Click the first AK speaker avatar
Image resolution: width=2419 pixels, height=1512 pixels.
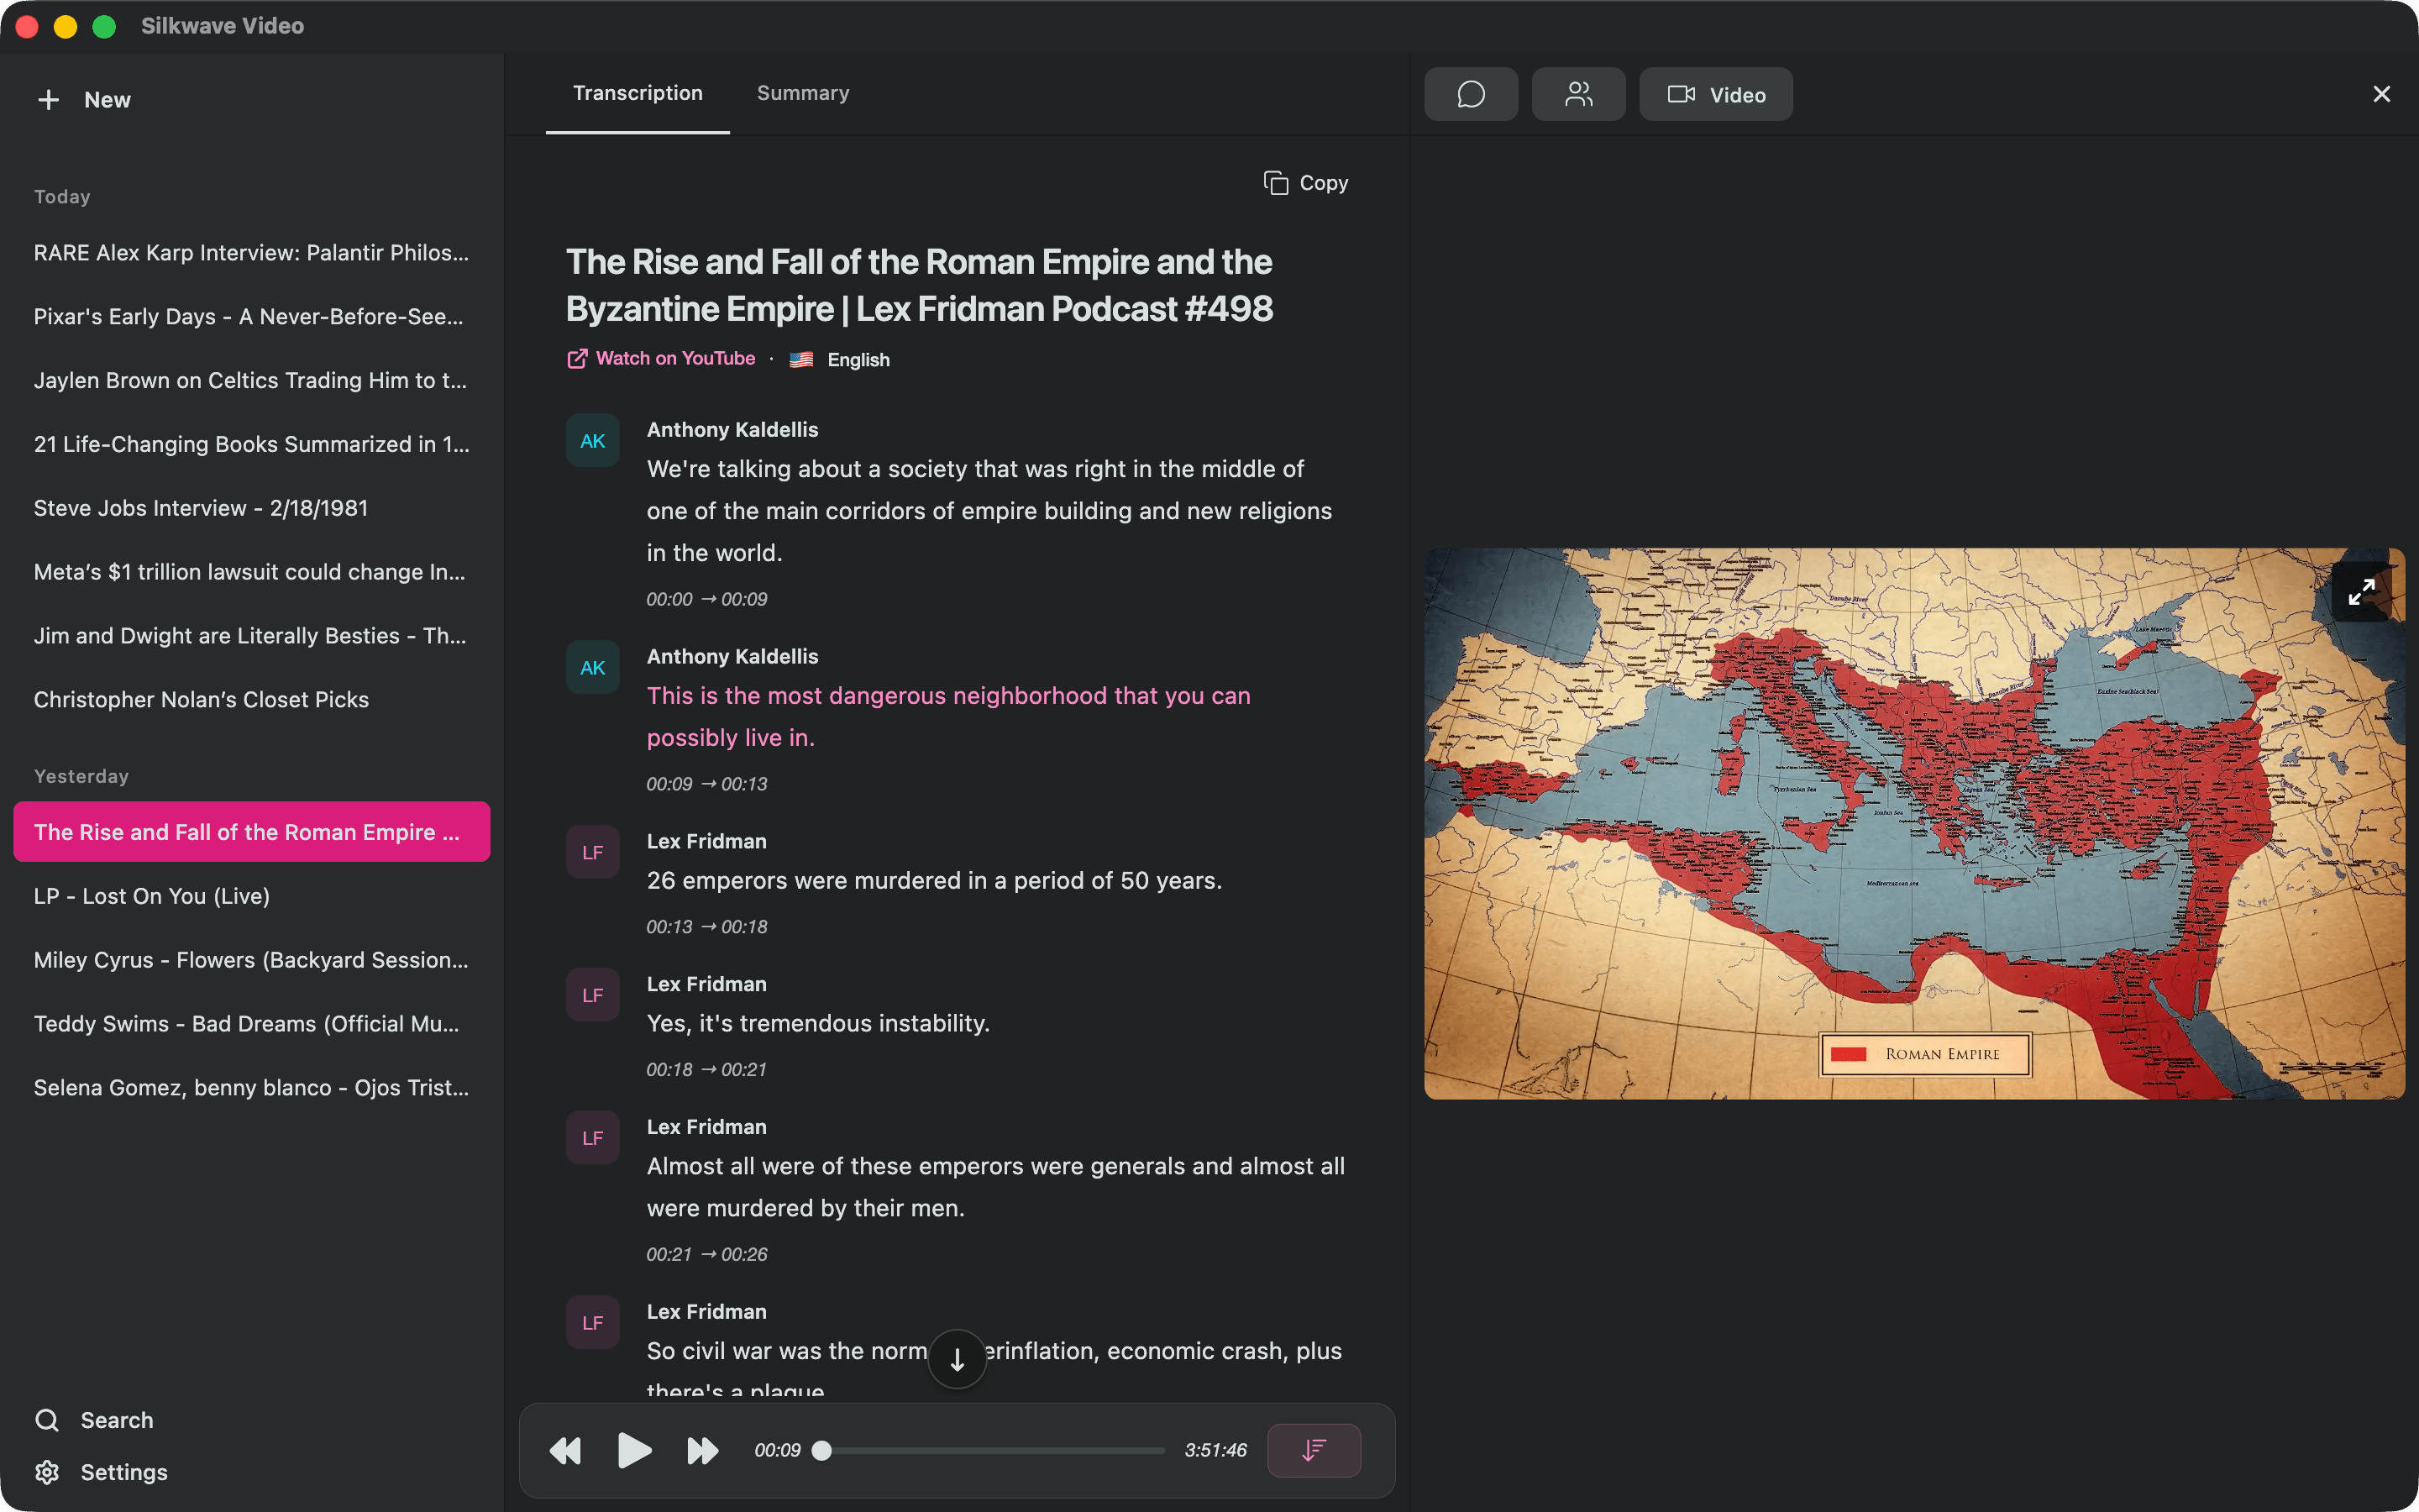[593, 441]
